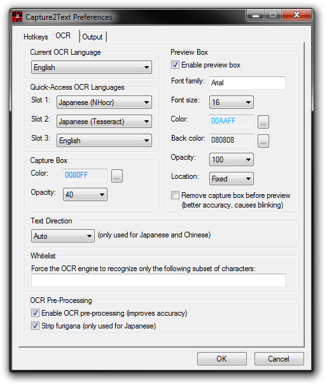The image size is (327, 387).
Task: Click the Back color field 080808
Action: click(232, 140)
